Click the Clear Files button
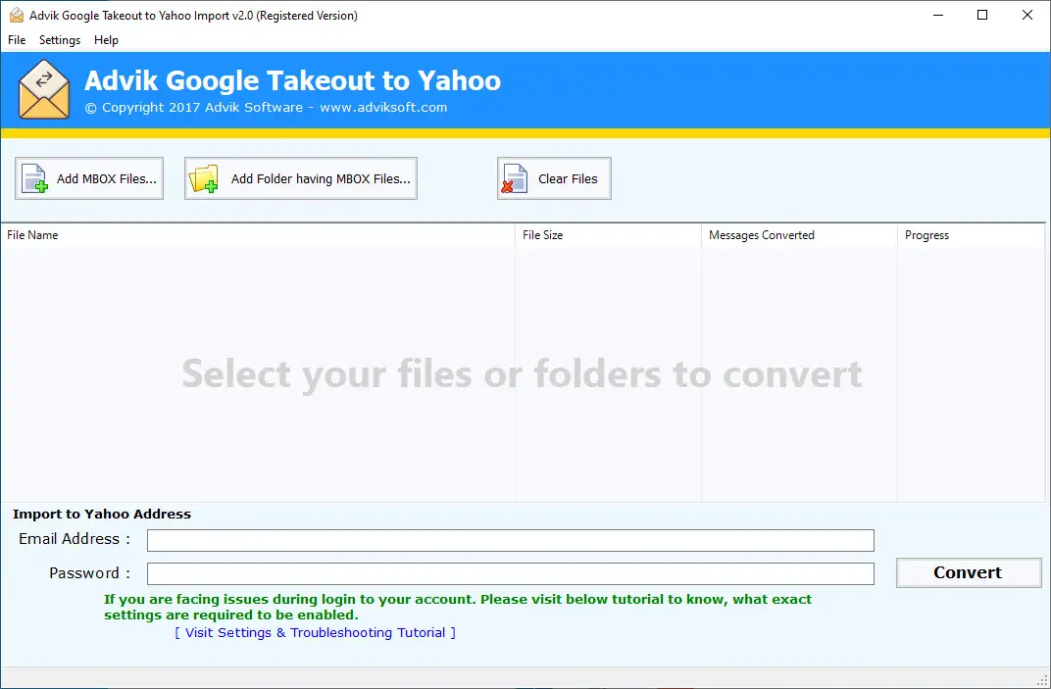The height and width of the screenshot is (689, 1051). click(554, 178)
